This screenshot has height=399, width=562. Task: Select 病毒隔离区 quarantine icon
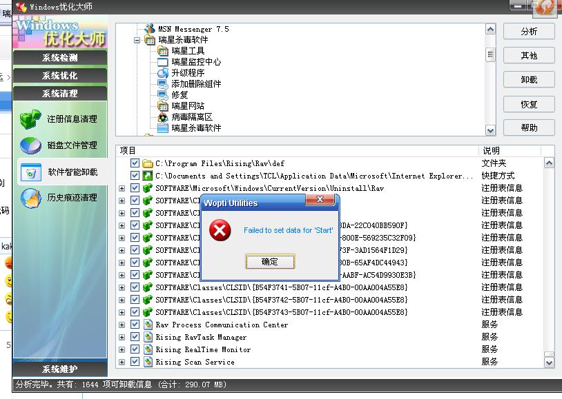pyautogui.click(x=163, y=117)
